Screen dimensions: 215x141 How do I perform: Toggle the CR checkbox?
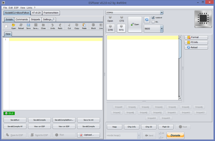click(160, 133)
